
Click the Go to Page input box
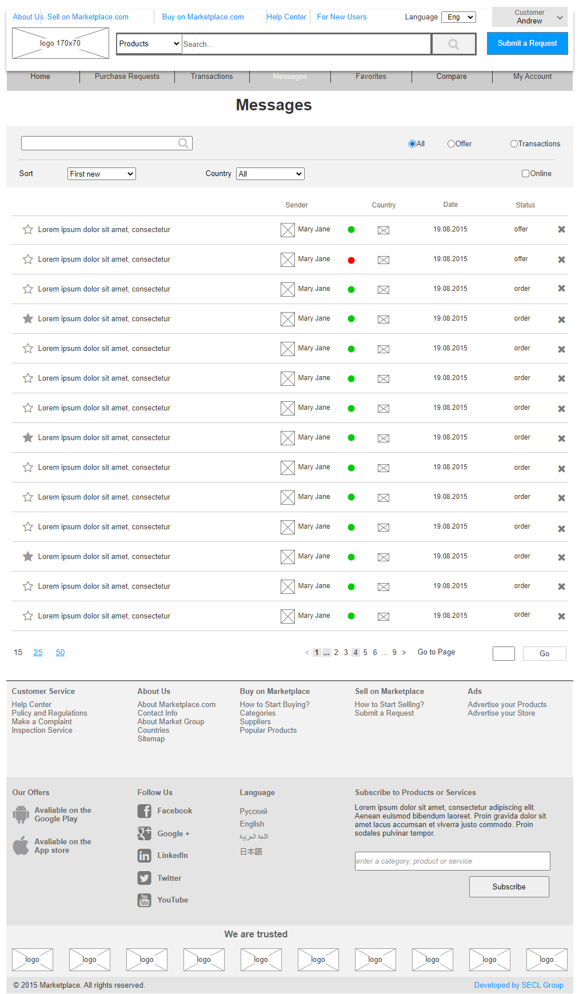(504, 653)
